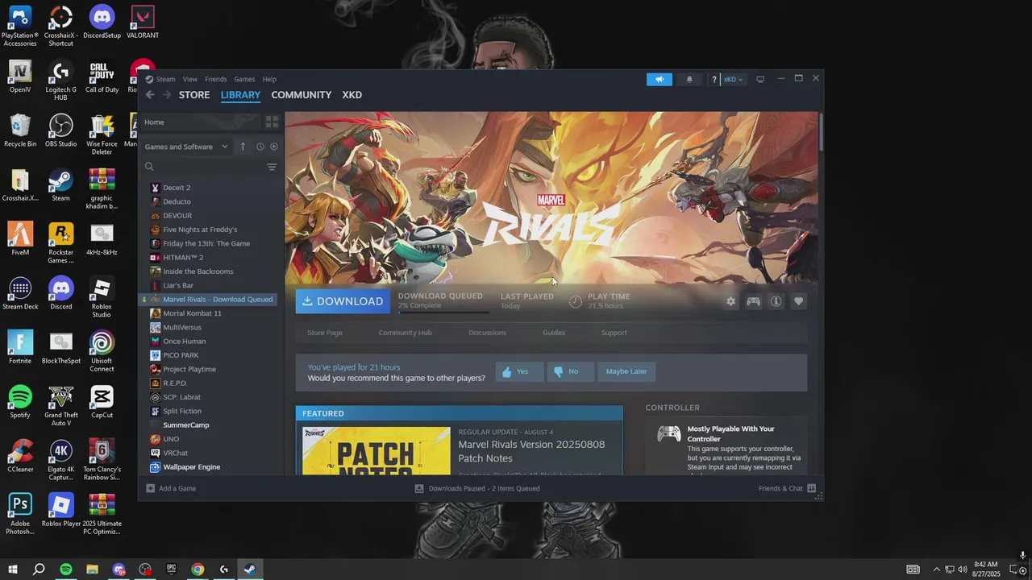Open Downloads Paused status manager
This screenshot has width=1032, height=580.
(477, 488)
